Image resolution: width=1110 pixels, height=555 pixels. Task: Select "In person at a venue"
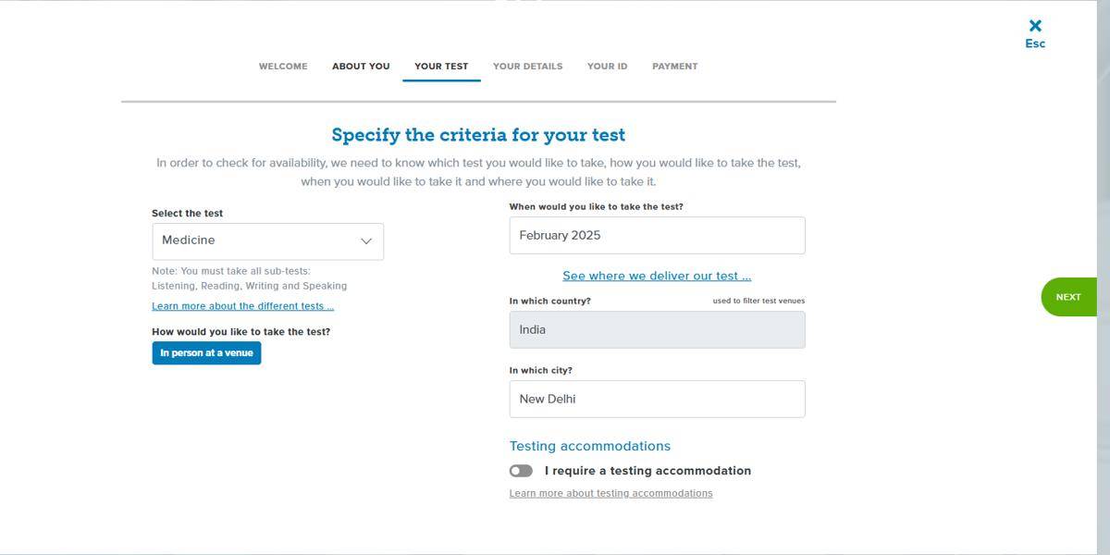205,352
